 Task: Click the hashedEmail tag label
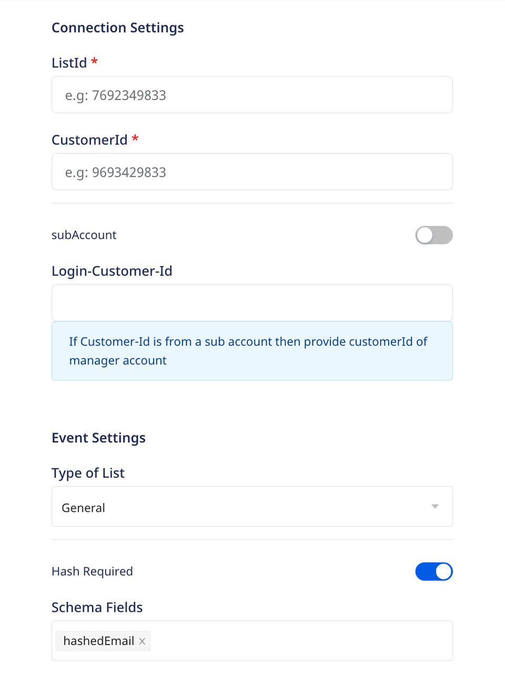click(97, 641)
